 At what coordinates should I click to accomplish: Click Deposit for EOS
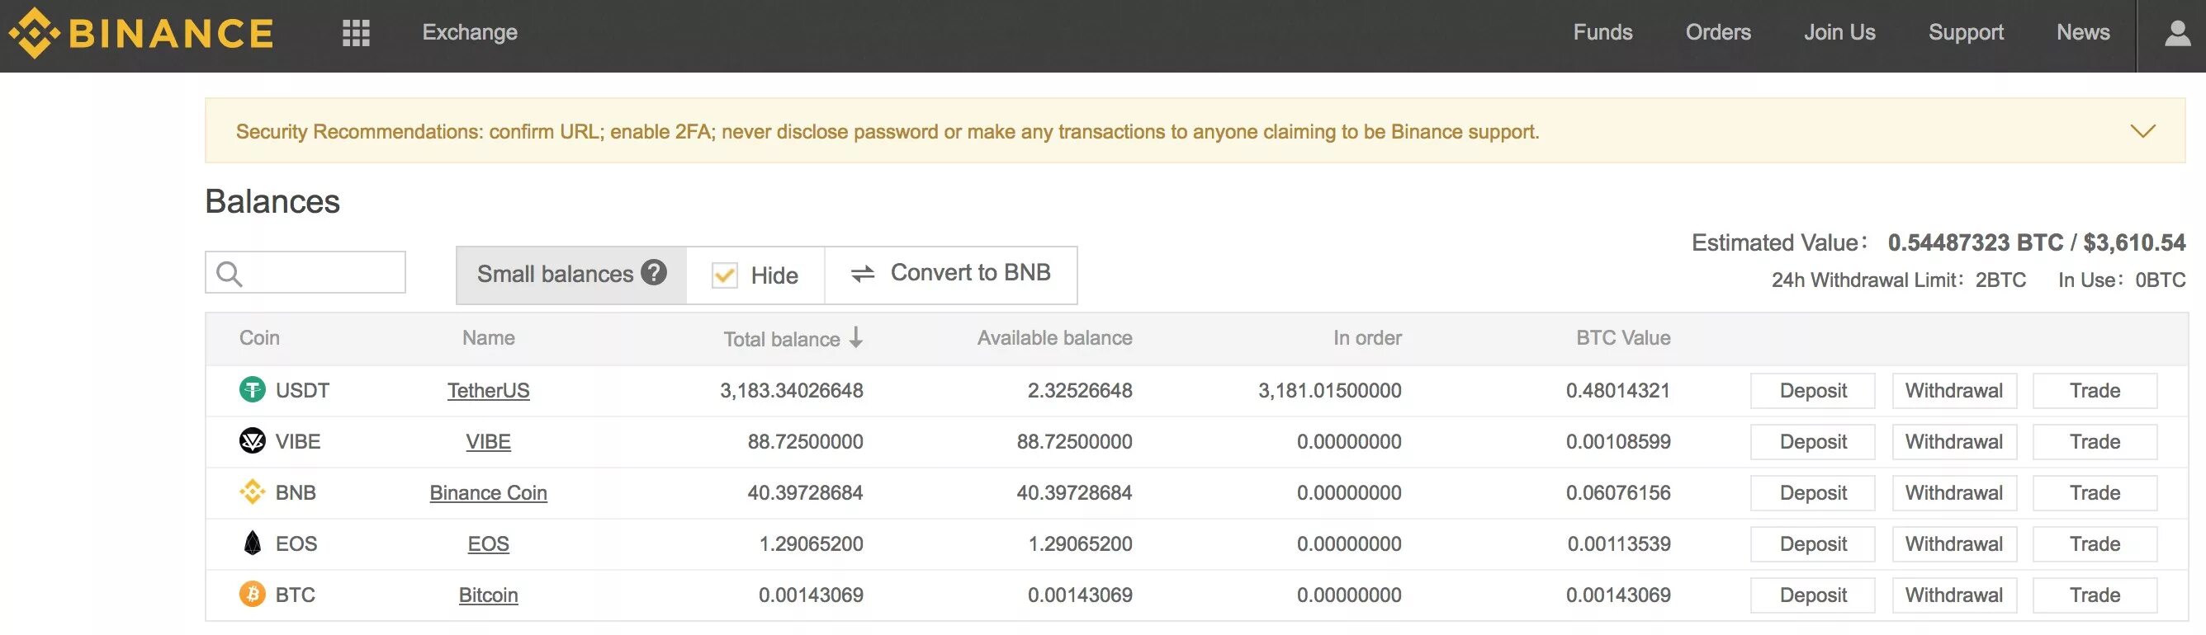1813,544
